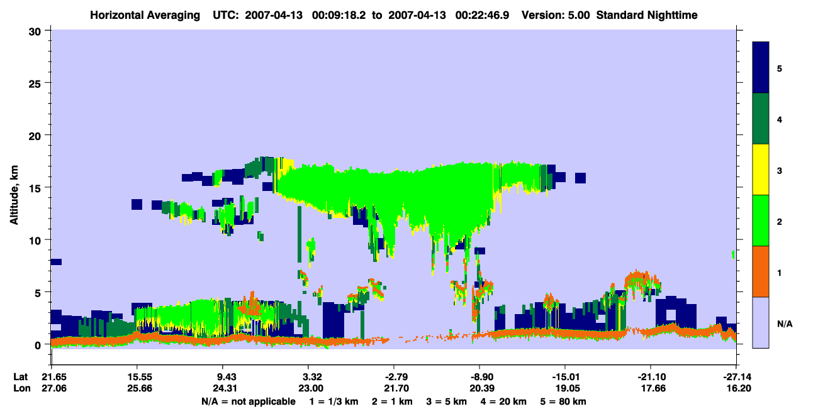Click the altitude tick label 20
Viewport: 818px width, 419px height.
pos(36,135)
